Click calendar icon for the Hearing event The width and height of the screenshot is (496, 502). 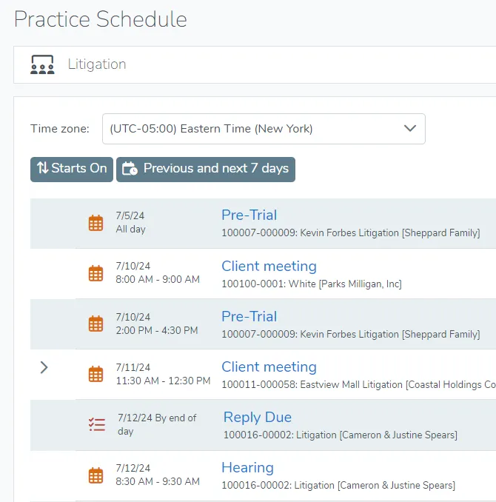[x=95, y=475]
